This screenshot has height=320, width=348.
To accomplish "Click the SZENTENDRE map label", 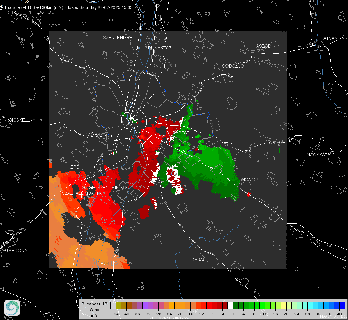I will 118,38.
